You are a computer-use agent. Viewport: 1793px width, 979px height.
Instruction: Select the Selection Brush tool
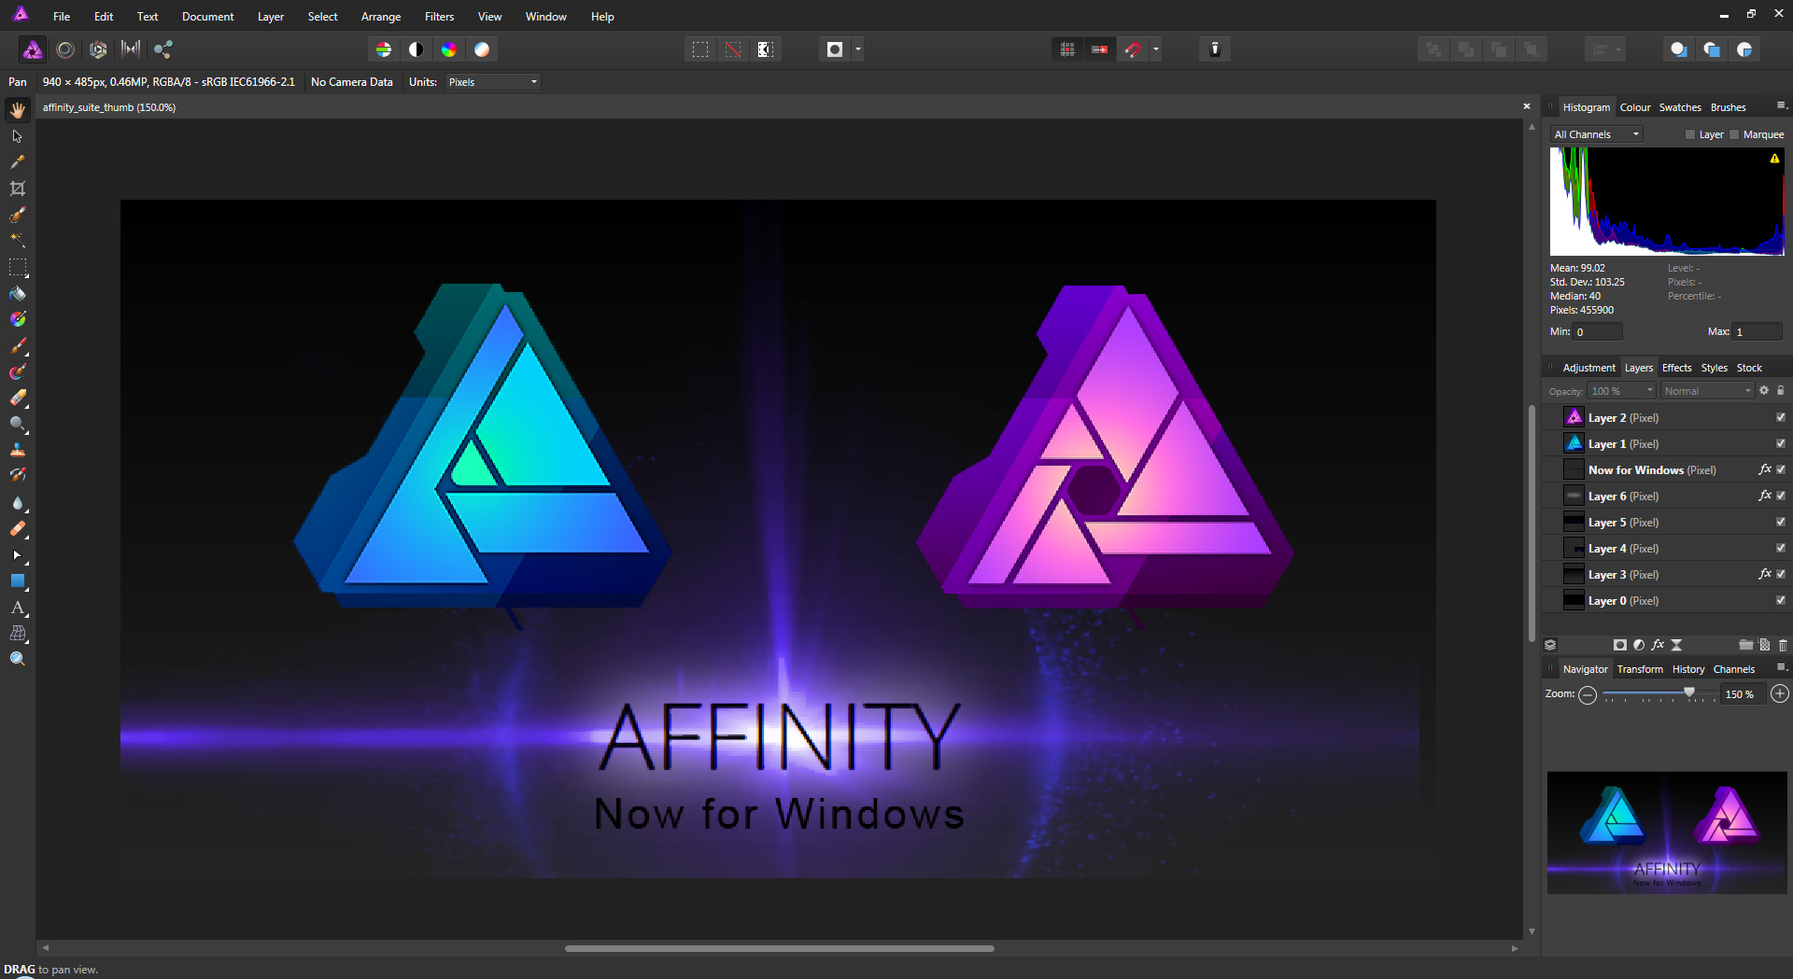tap(17, 215)
